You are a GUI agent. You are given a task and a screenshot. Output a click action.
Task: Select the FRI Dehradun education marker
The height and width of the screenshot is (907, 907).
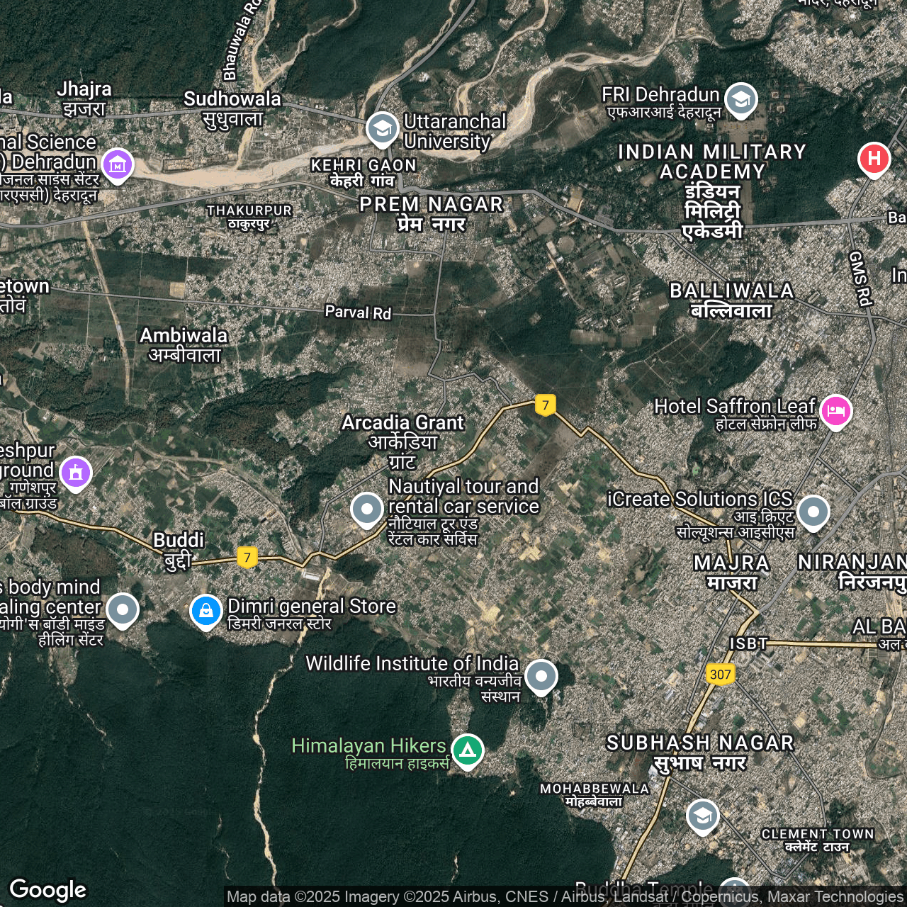(740, 99)
